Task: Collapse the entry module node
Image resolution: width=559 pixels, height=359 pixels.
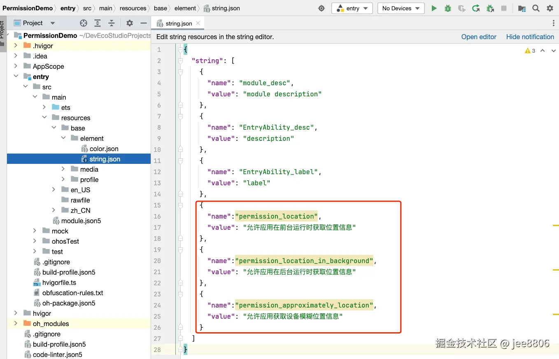Action: 16,77
